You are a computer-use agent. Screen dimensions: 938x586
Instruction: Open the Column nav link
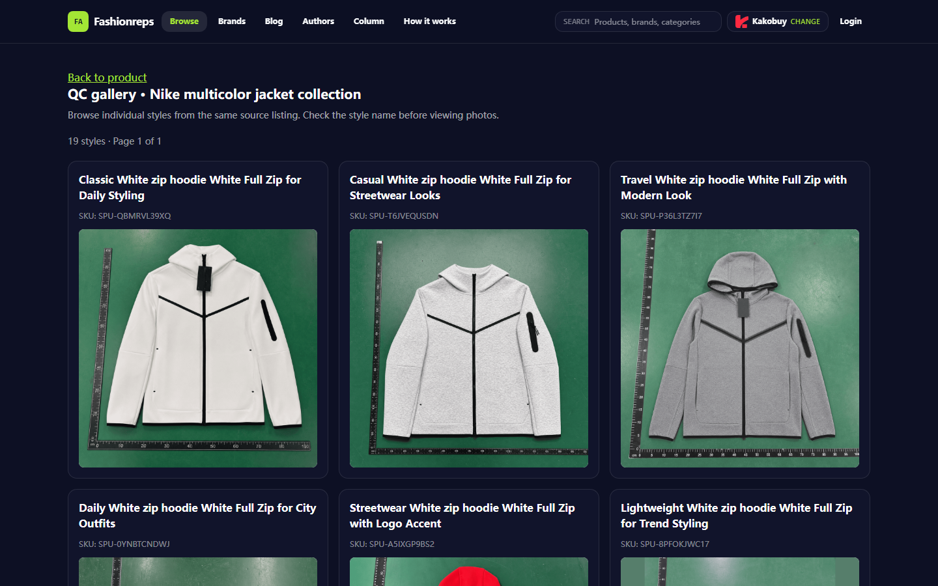[369, 21]
